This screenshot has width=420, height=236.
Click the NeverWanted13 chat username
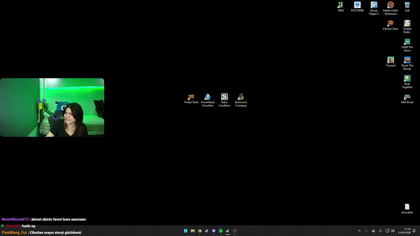coord(15,219)
